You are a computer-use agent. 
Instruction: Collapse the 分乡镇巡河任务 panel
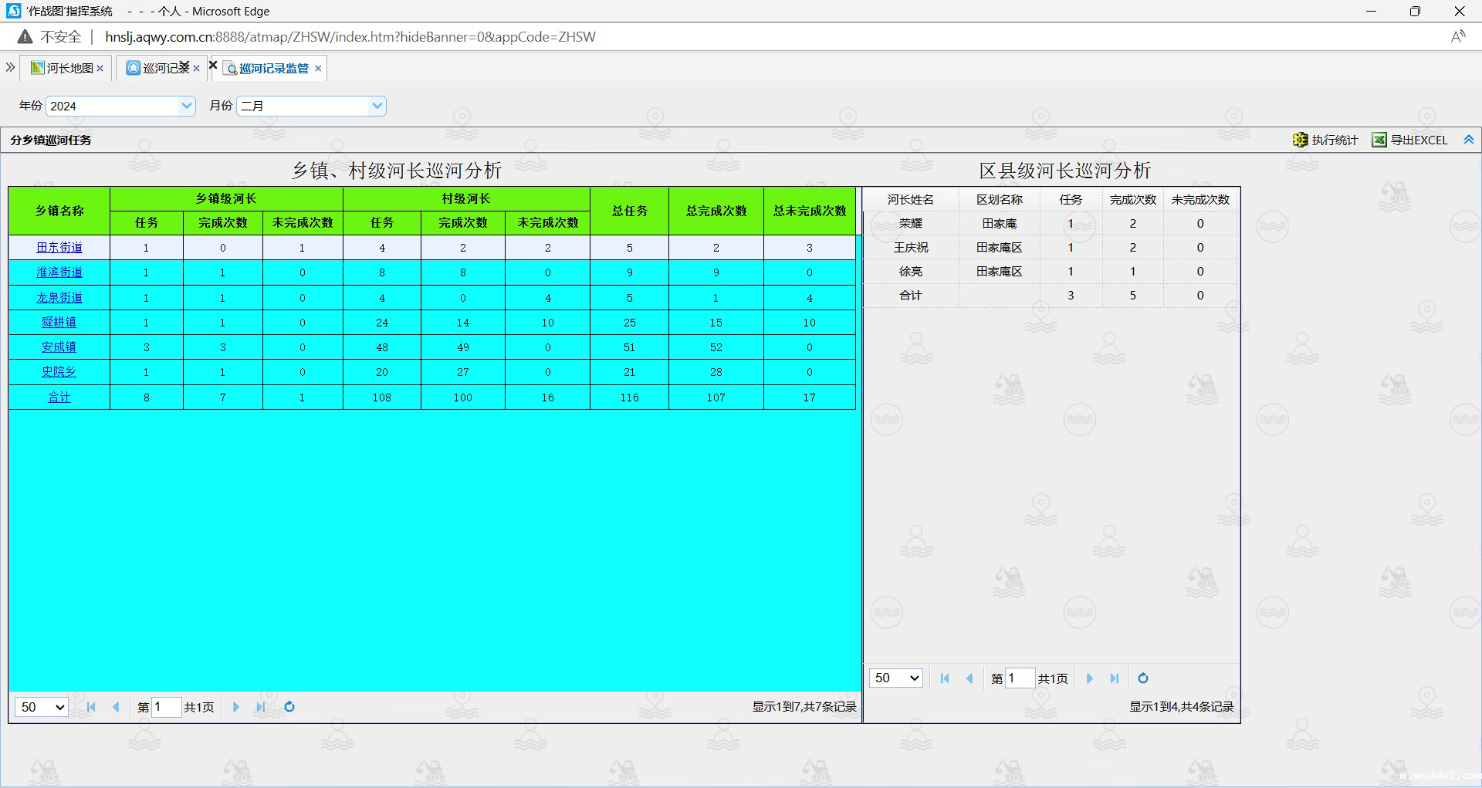point(1468,140)
